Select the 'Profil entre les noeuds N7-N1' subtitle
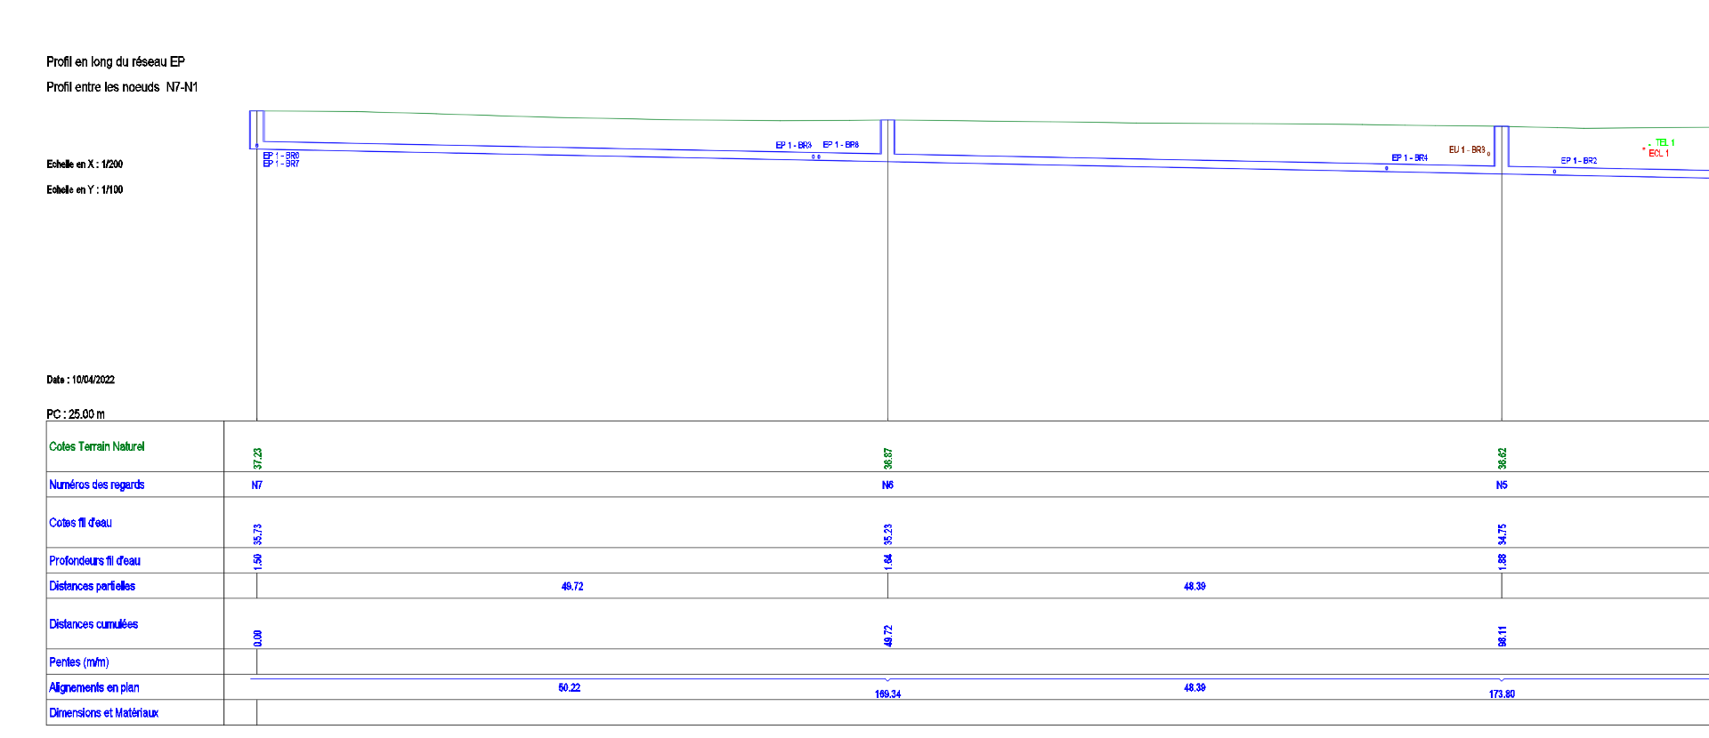 tap(122, 87)
